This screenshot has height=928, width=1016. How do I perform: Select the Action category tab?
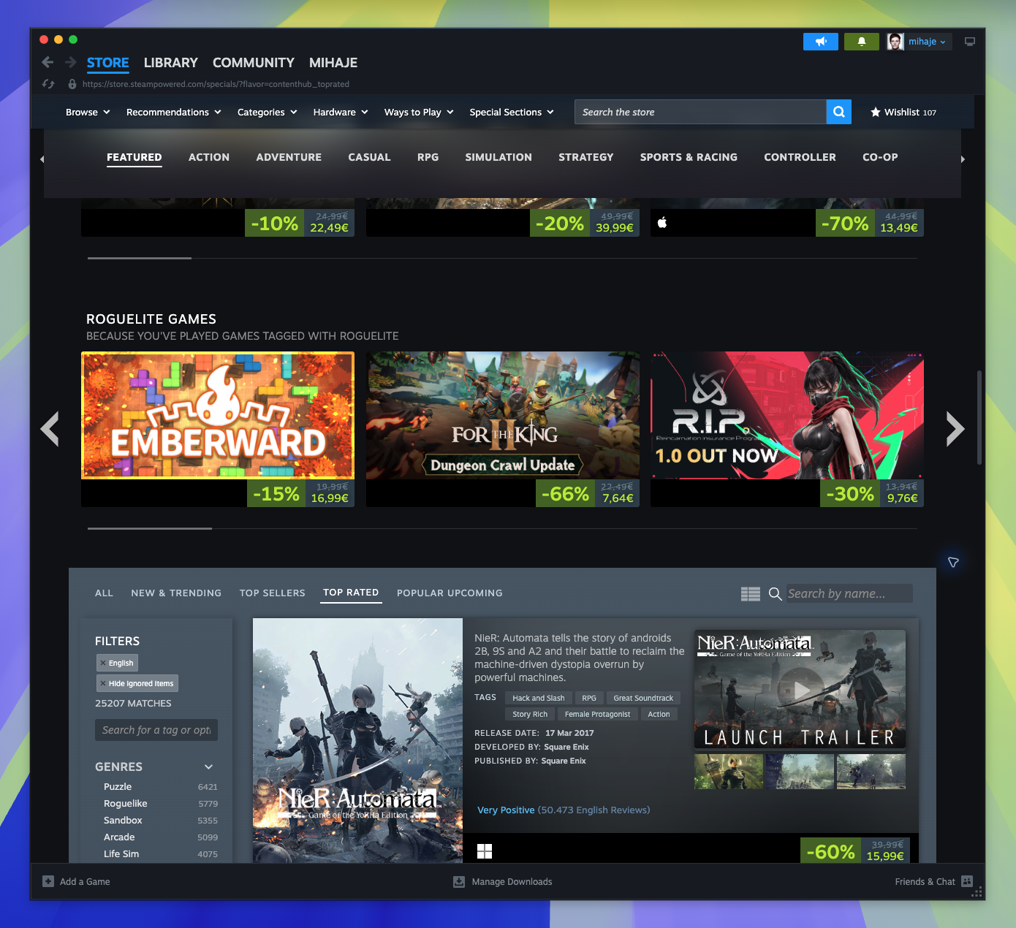[209, 157]
